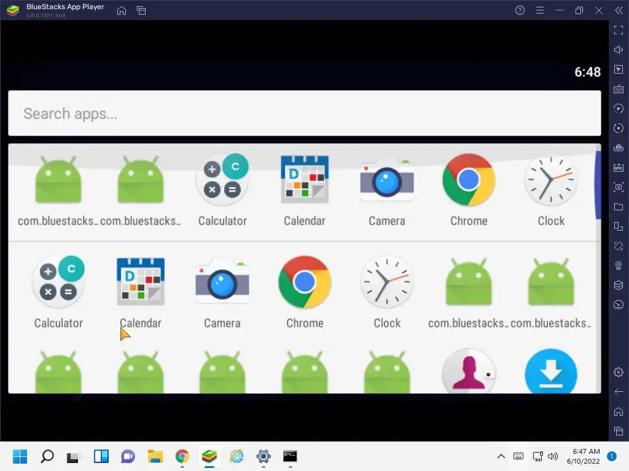Viewport: 629px width, 471px height.
Task: Open the Windows Start menu
Action: click(x=20, y=456)
